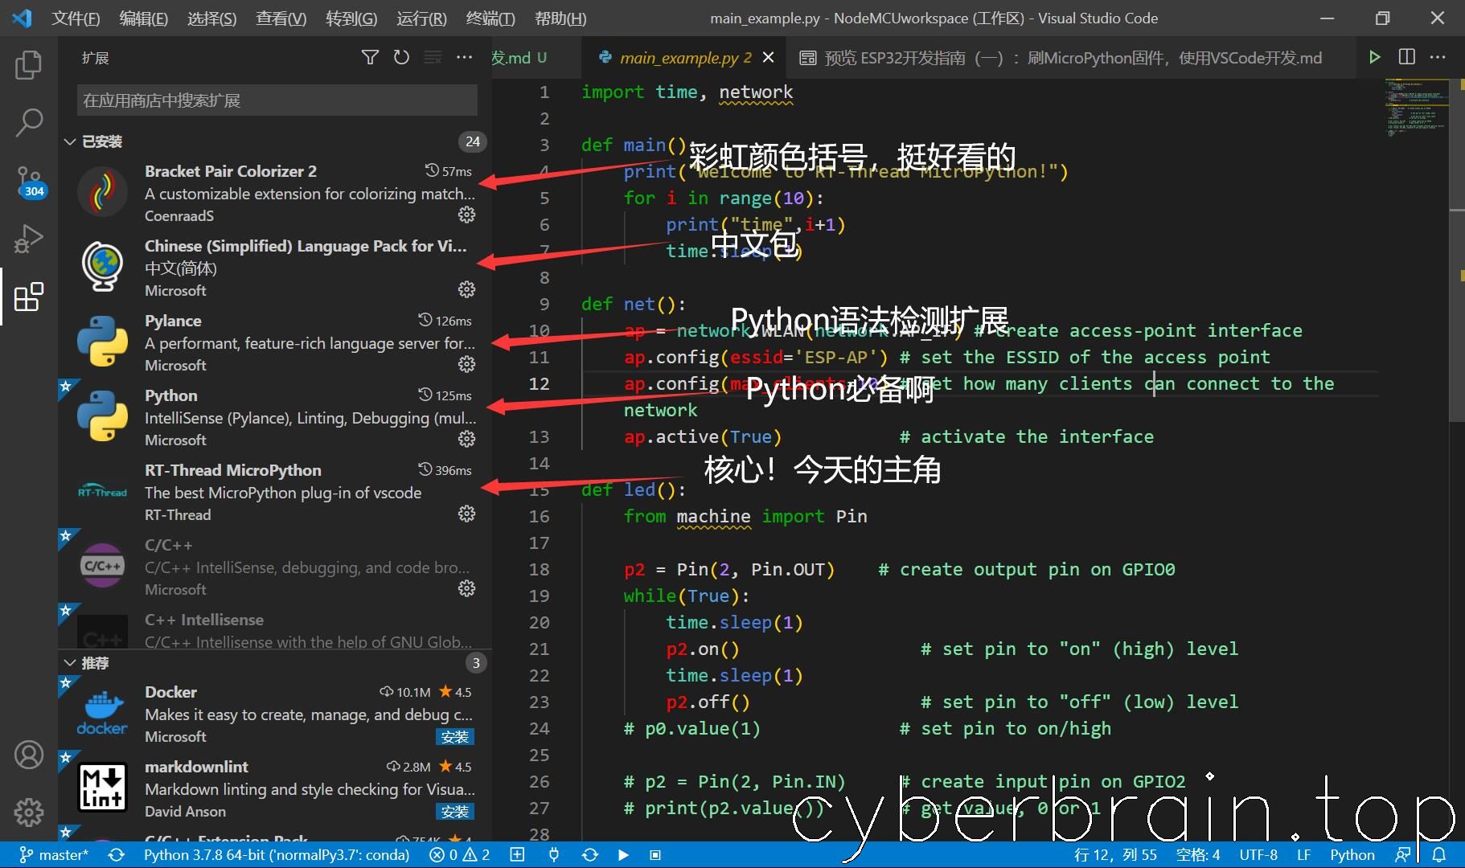Screen dimensions: 1465x868
Task: Open the 编辑(E) menu
Action: (144, 18)
